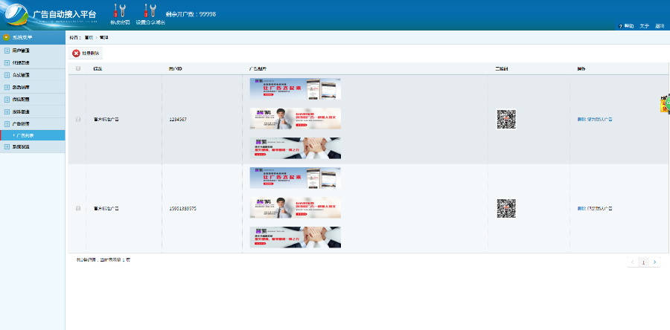Viewport: 670px width, 330px height.
Task: Click the 退出 logout link
Action: click(x=660, y=26)
